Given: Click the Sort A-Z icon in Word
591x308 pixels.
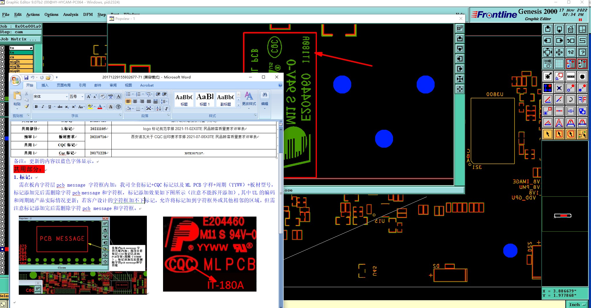Looking at the screenshot, I should [x=159, y=108].
